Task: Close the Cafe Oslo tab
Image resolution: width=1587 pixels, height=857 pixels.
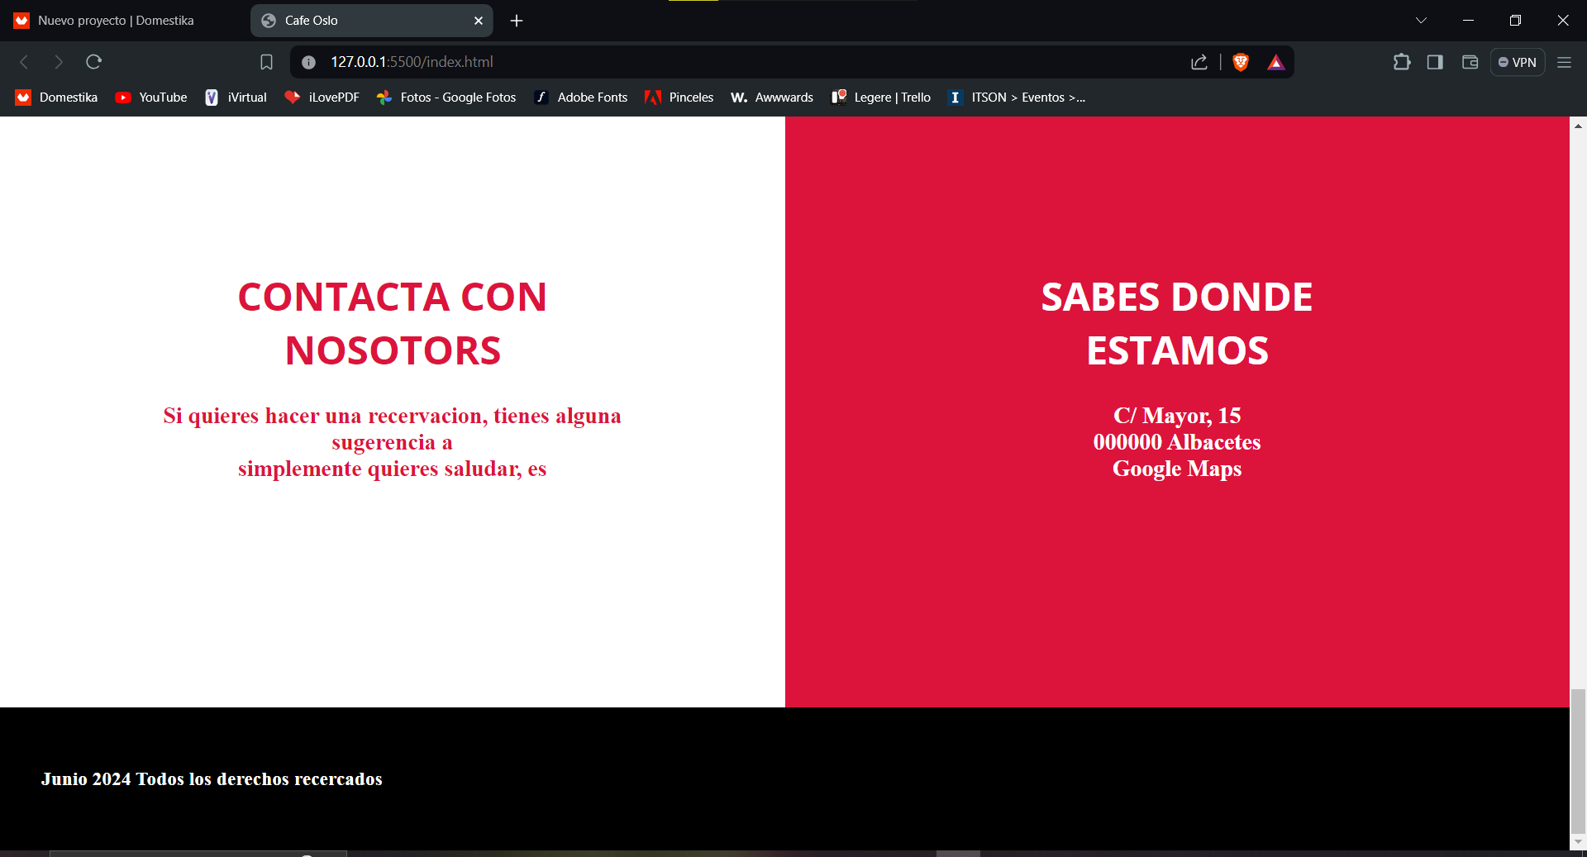Action: click(x=479, y=21)
